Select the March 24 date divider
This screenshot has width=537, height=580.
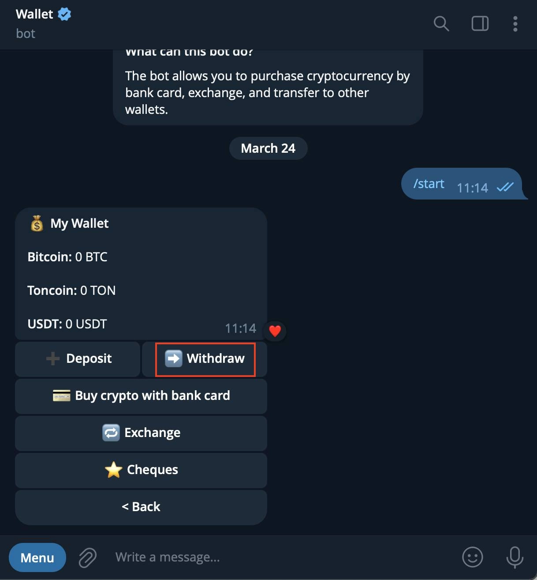click(268, 148)
